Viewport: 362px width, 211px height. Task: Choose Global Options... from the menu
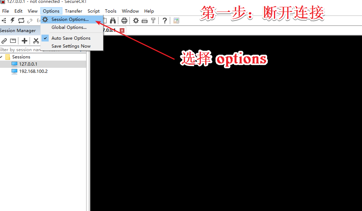tap(72, 27)
